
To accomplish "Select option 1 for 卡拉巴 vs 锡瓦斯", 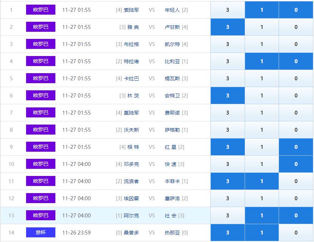I will [x=262, y=79].
